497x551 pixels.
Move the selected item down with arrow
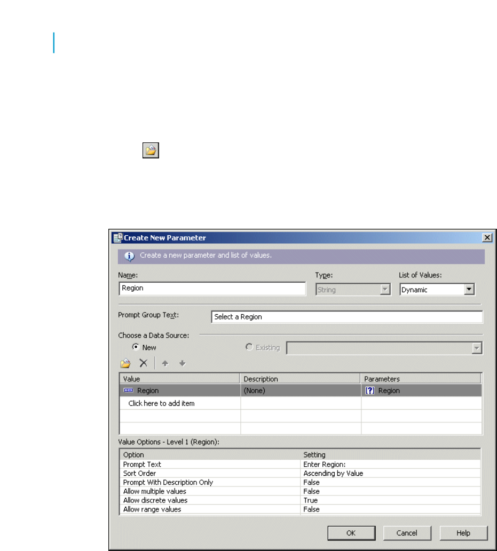[182, 363]
